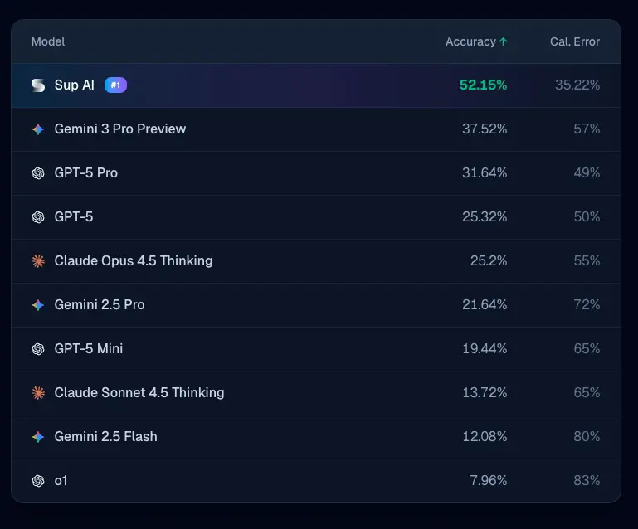Click the Gemini 2.5 Flash sparkle icon
The width and height of the screenshot is (638, 529).
coord(38,437)
